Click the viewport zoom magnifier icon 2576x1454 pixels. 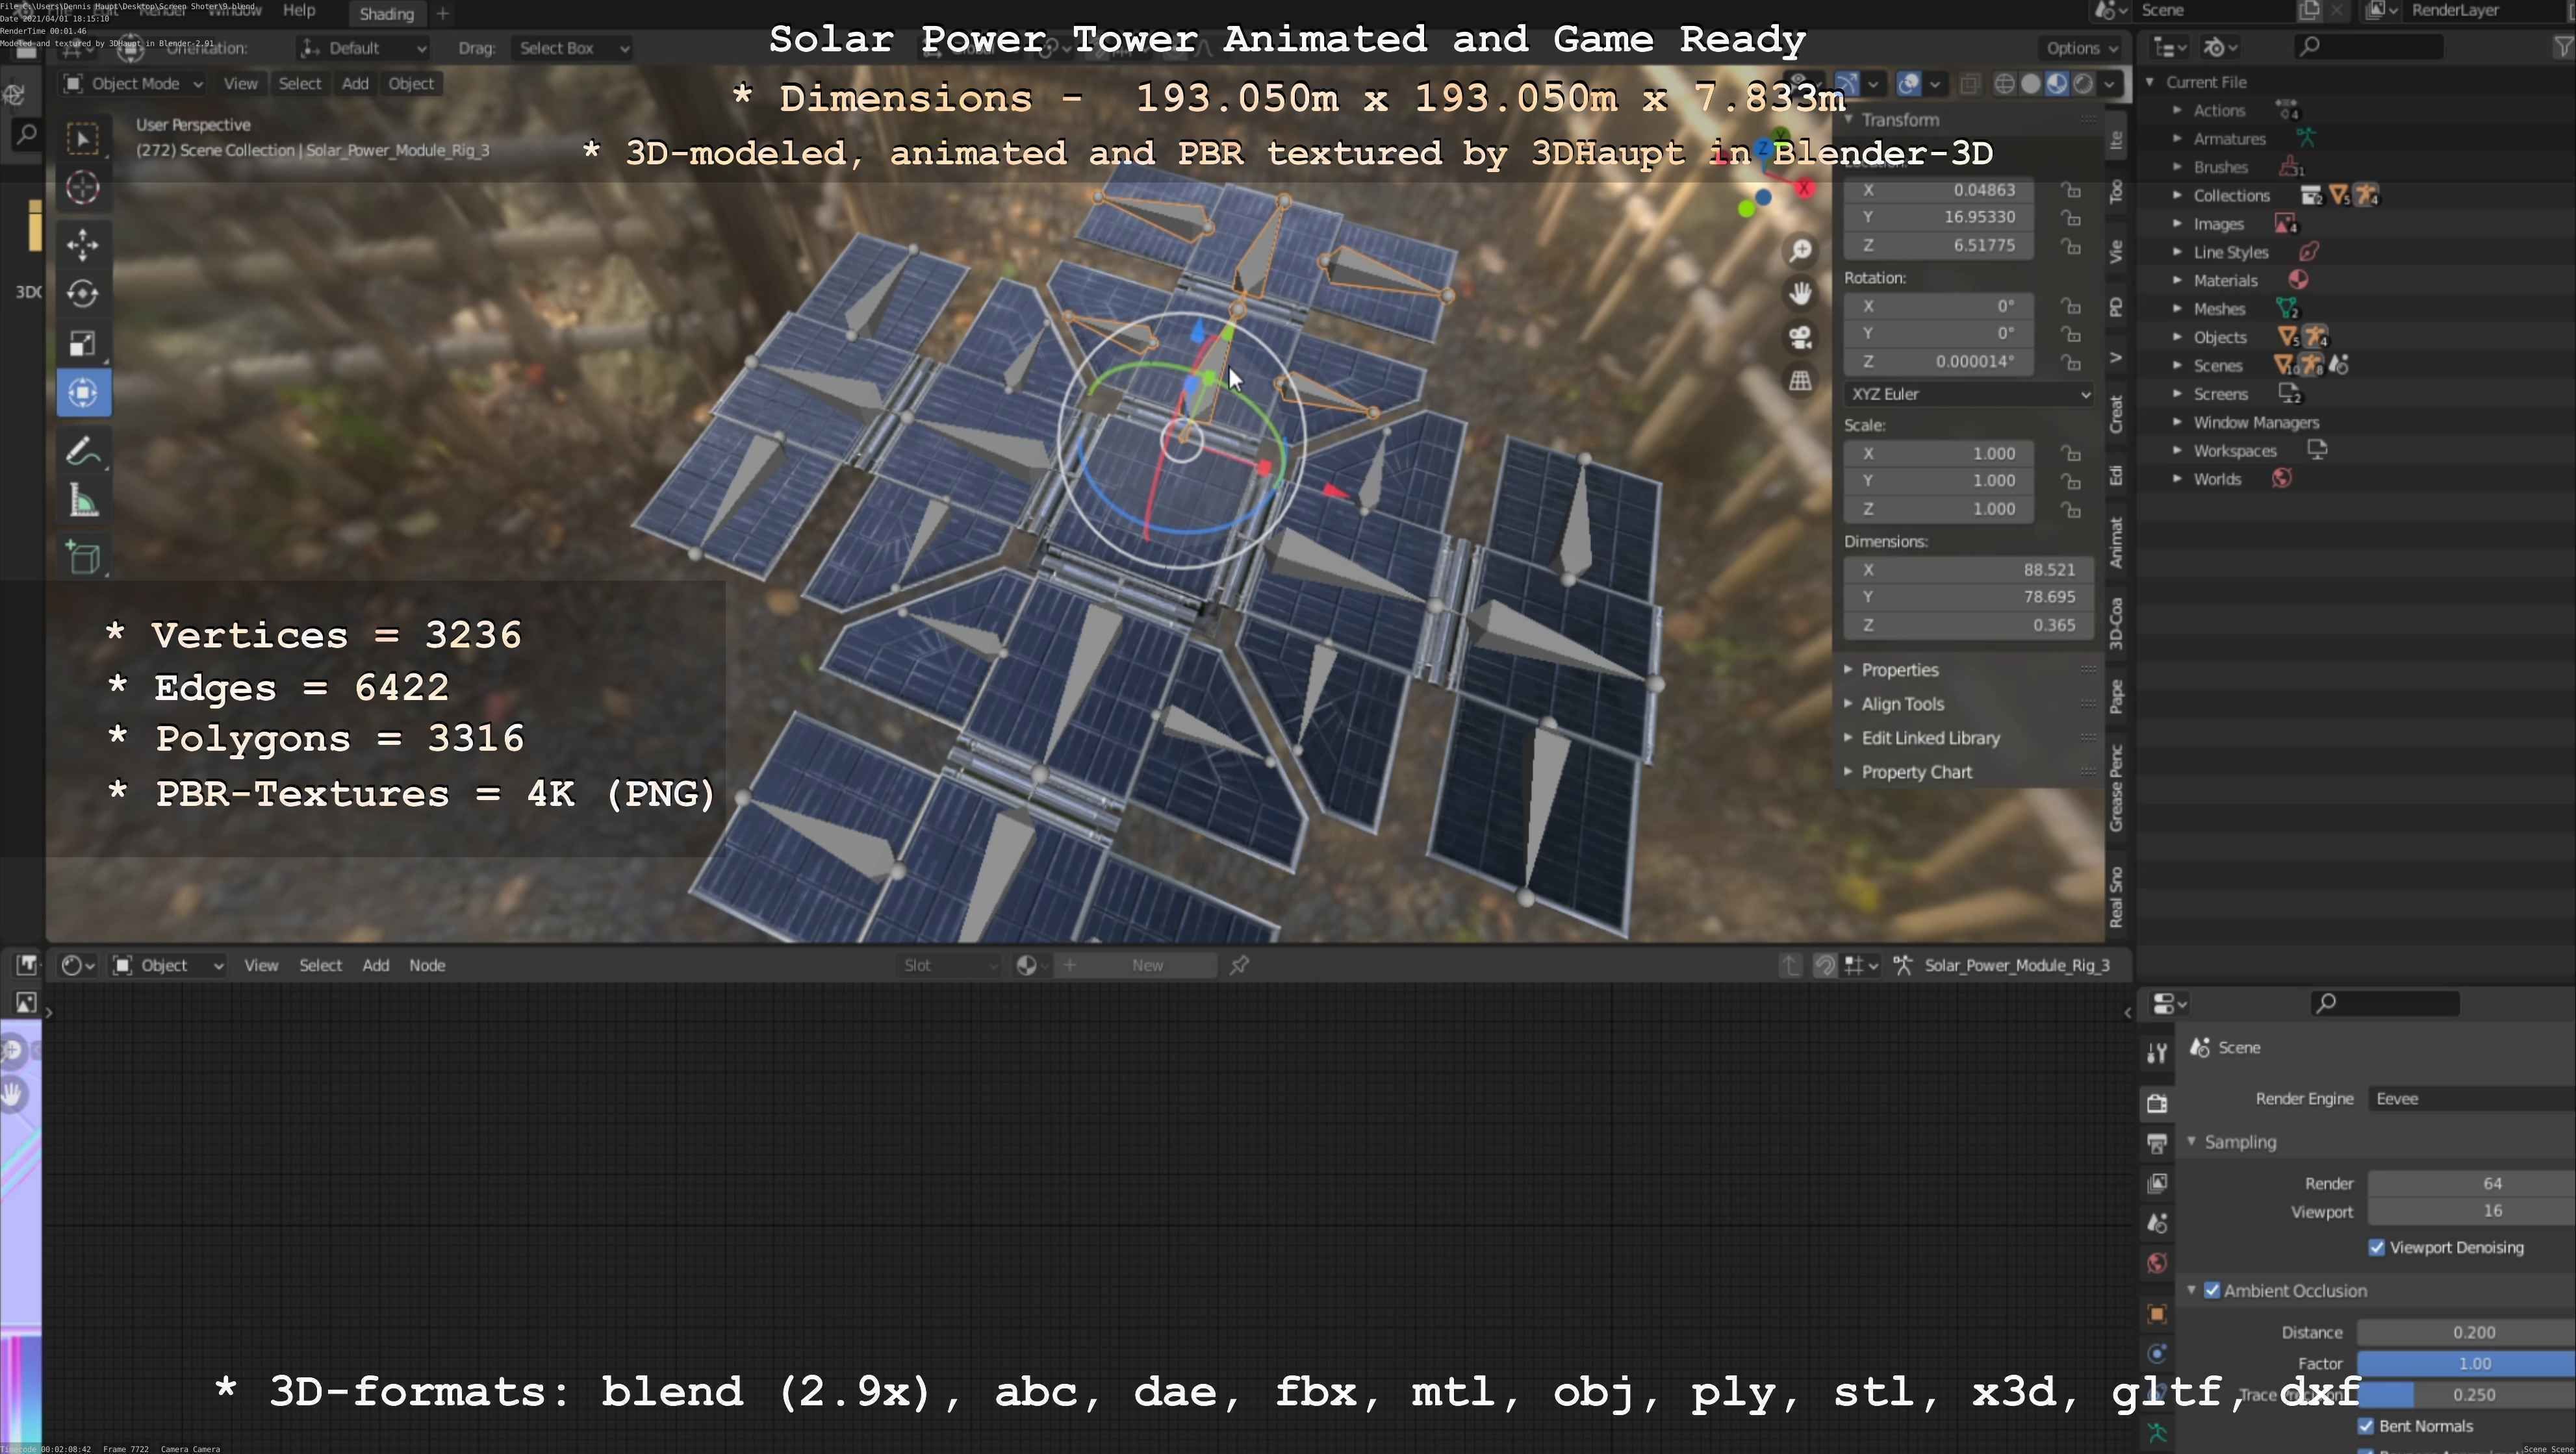pos(1800,250)
